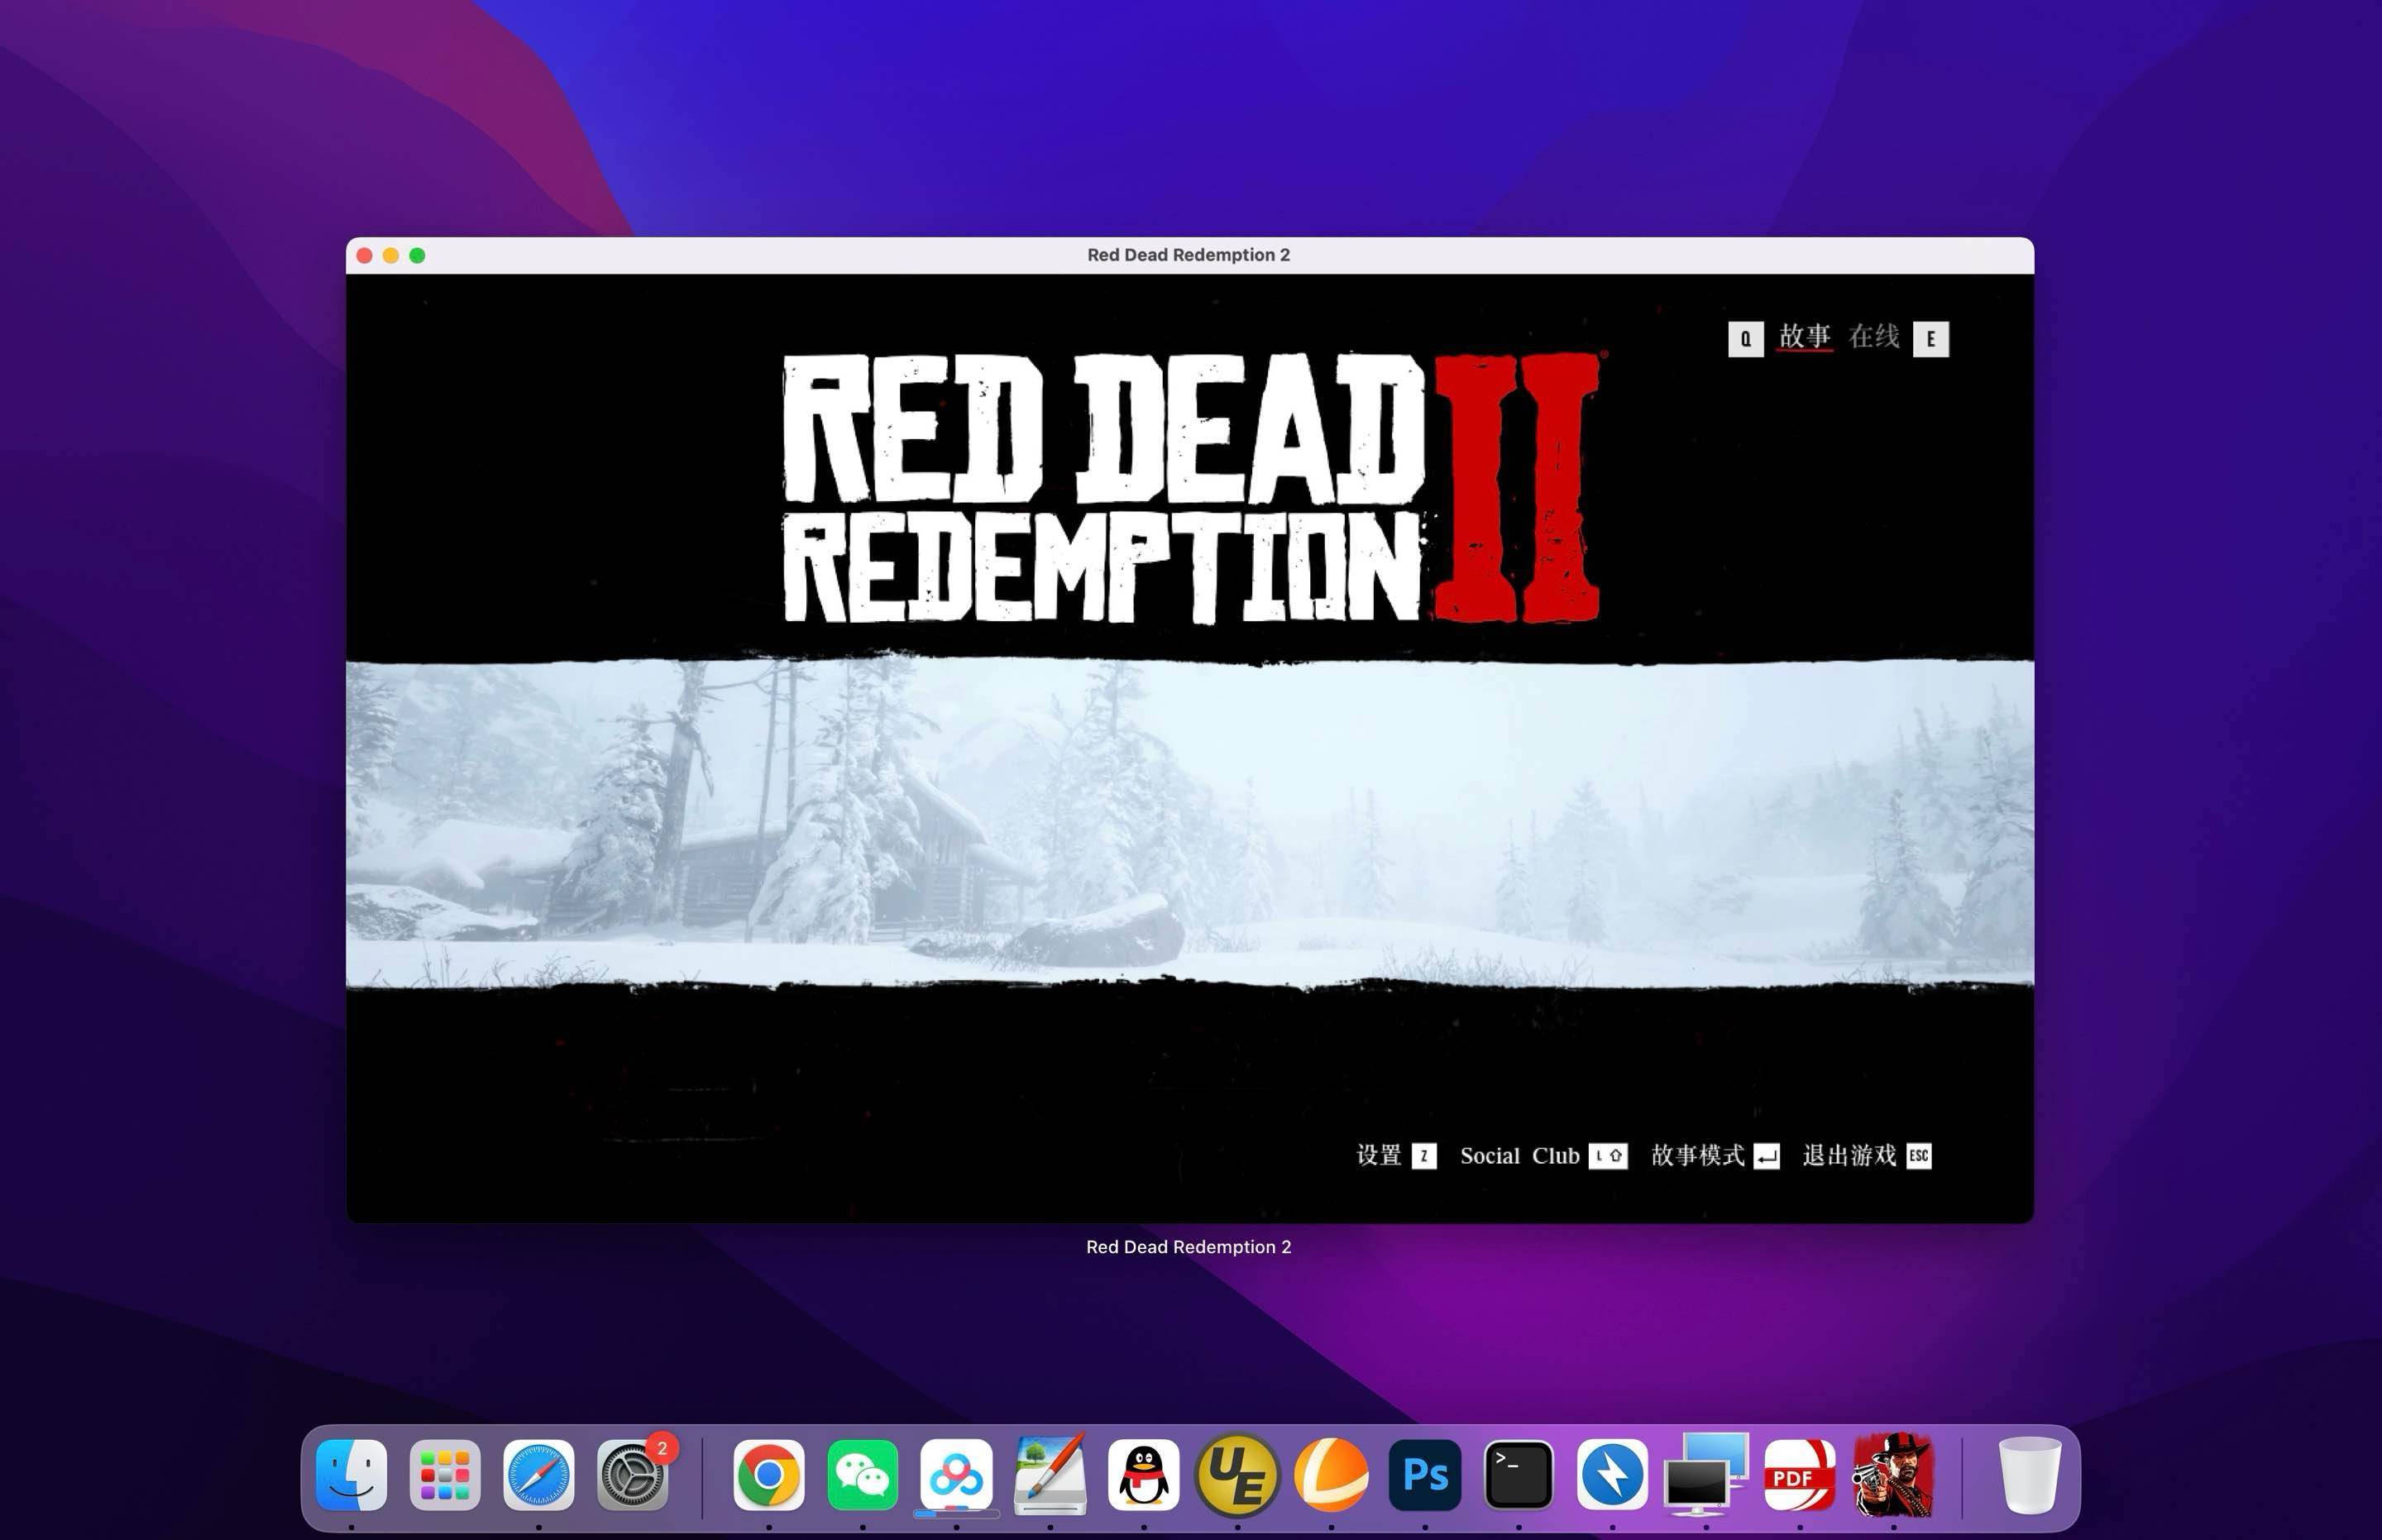
Task: Launch QQ penguin app from Dock
Action: click(x=1143, y=1475)
